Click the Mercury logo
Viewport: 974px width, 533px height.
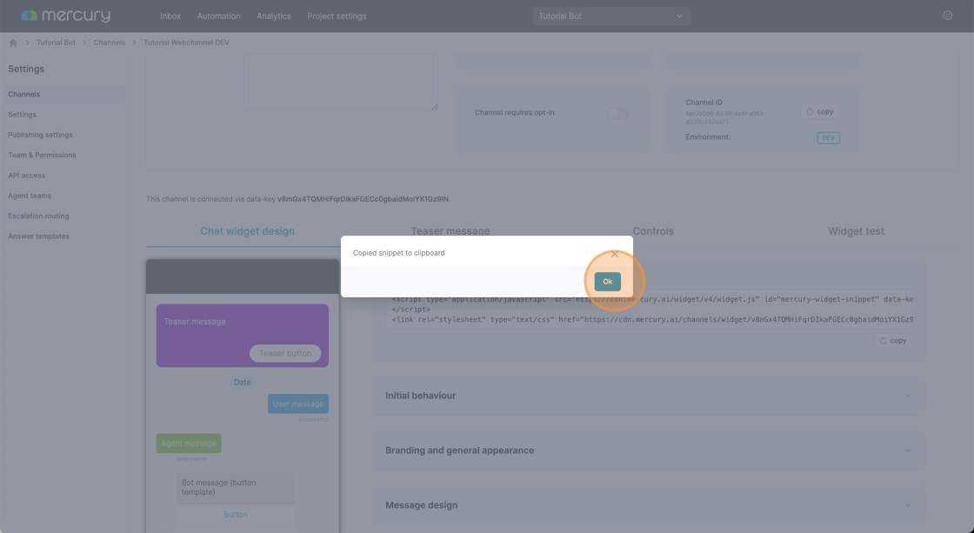66,16
